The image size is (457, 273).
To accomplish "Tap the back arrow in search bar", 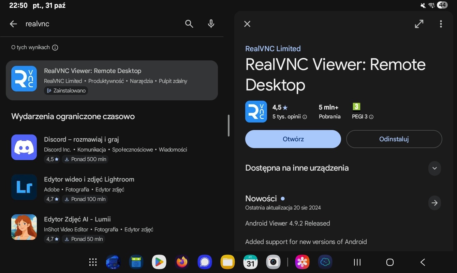I will 13,24.
